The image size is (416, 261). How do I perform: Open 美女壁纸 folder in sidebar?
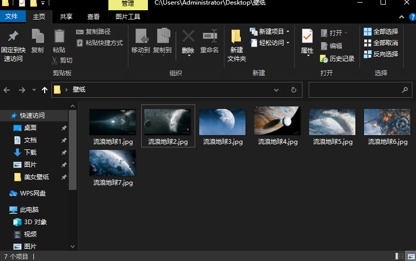click(x=36, y=177)
